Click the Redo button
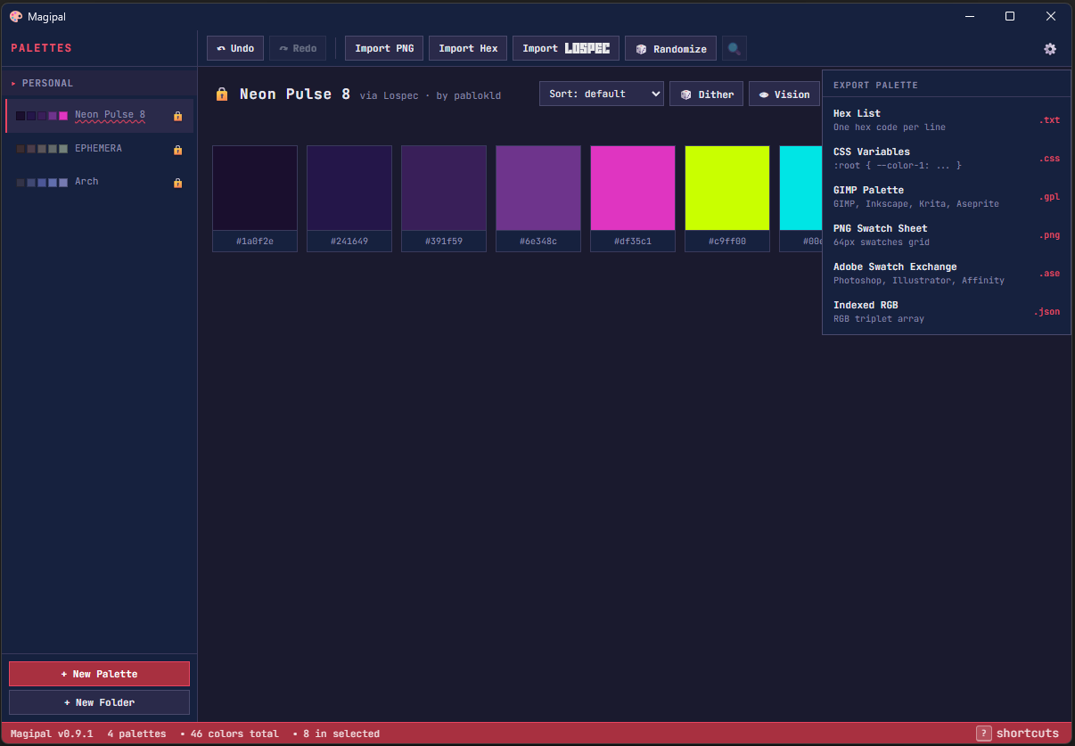 (298, 48)
